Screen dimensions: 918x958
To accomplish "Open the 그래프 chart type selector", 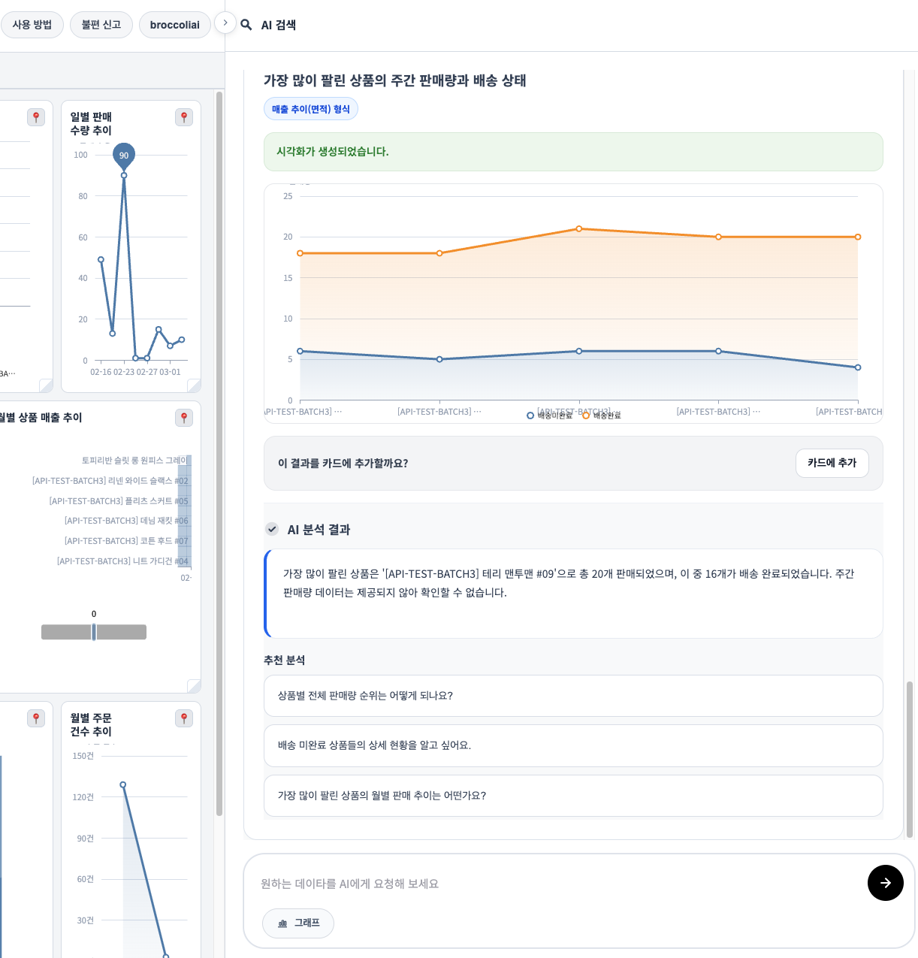I will tap(298, 923).
